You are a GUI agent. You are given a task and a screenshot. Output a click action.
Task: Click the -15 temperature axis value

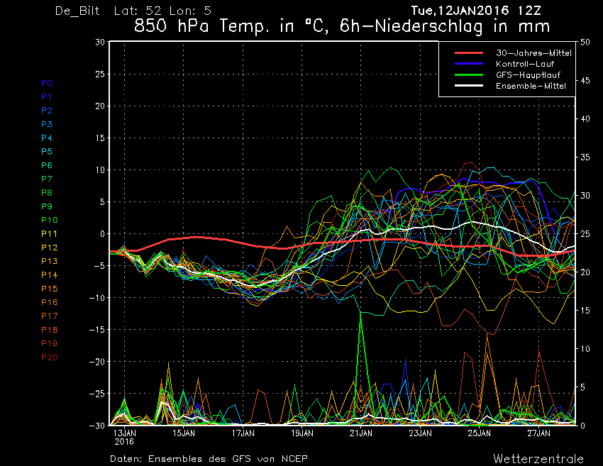pos(97,330)
